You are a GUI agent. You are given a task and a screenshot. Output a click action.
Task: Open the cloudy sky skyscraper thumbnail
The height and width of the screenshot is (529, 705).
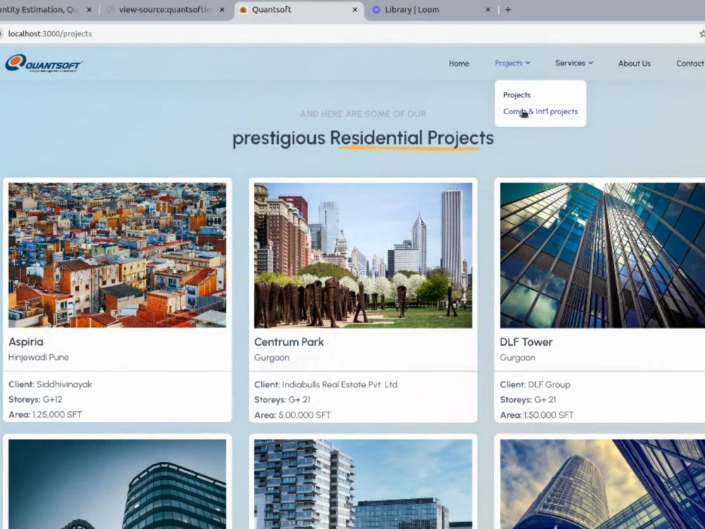[603, 484]
